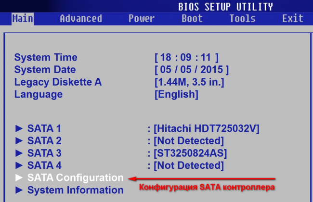Expand the SATA 2 submenu arrow

[x=19, y=141]
